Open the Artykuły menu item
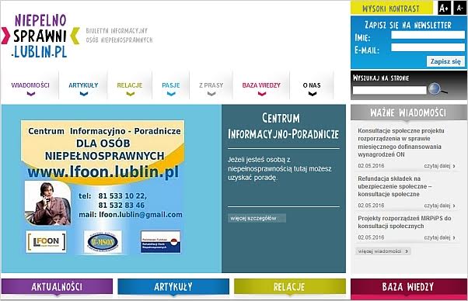This screenshot has width=468, height=301. coord(83,85)
